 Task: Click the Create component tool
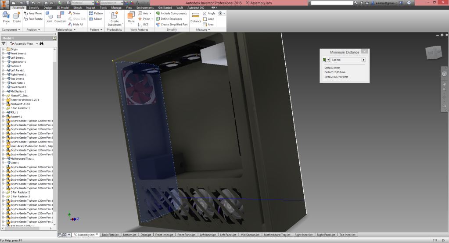(x=17, y=18)
